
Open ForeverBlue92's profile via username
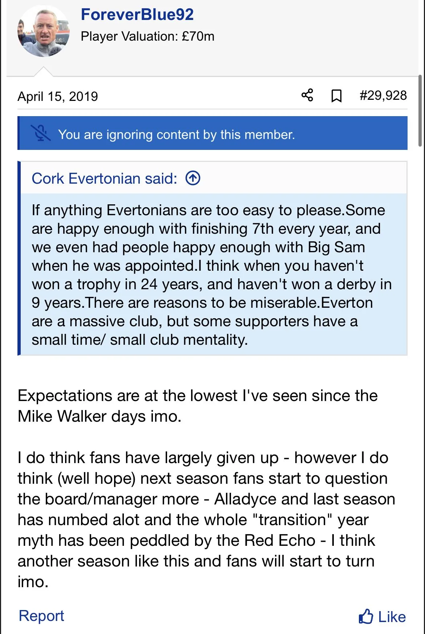(x=137, y=15)
